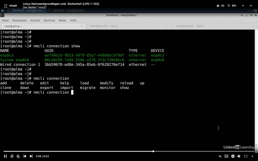
Task: Open video settings gear
Action: tap(233, 156)
